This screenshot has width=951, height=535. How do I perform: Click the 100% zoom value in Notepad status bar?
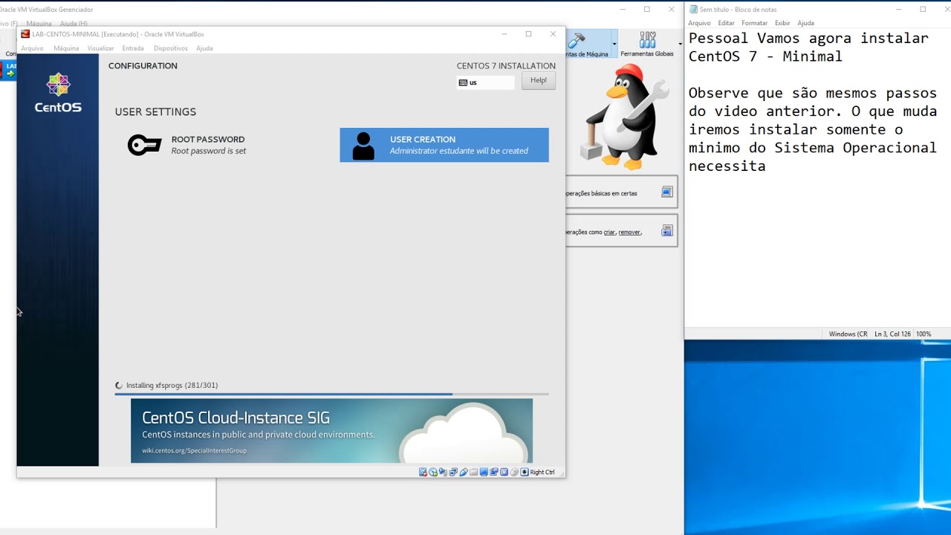[x=924, y=334]
